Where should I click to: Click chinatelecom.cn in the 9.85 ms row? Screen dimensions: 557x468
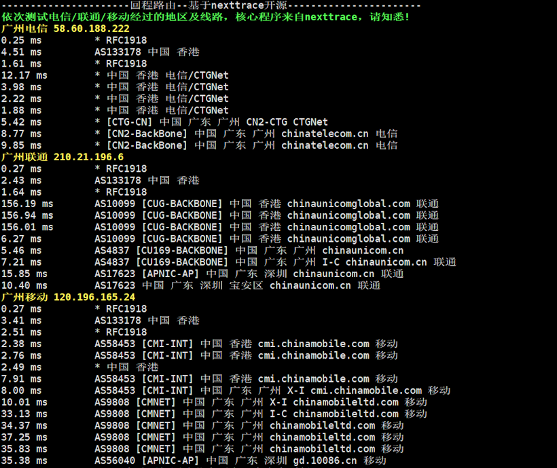325,145
